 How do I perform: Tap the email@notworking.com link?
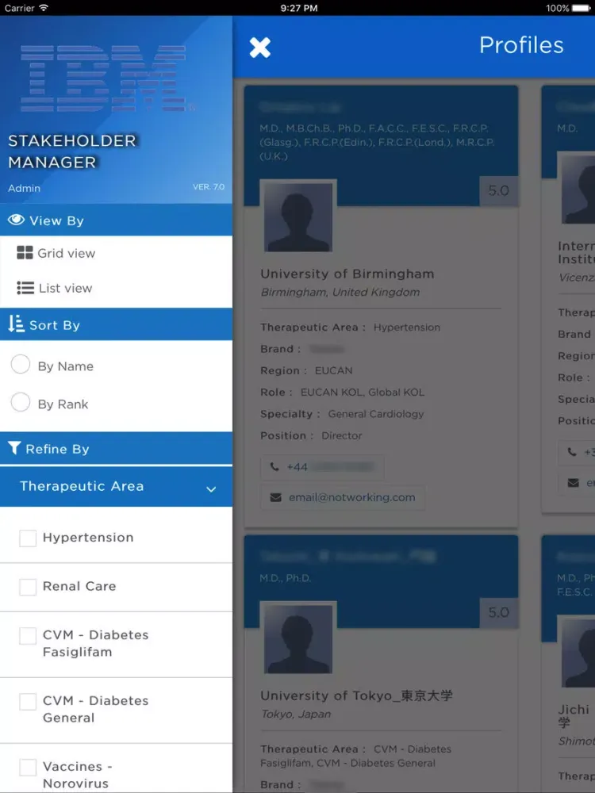click(x=351, y=498)
